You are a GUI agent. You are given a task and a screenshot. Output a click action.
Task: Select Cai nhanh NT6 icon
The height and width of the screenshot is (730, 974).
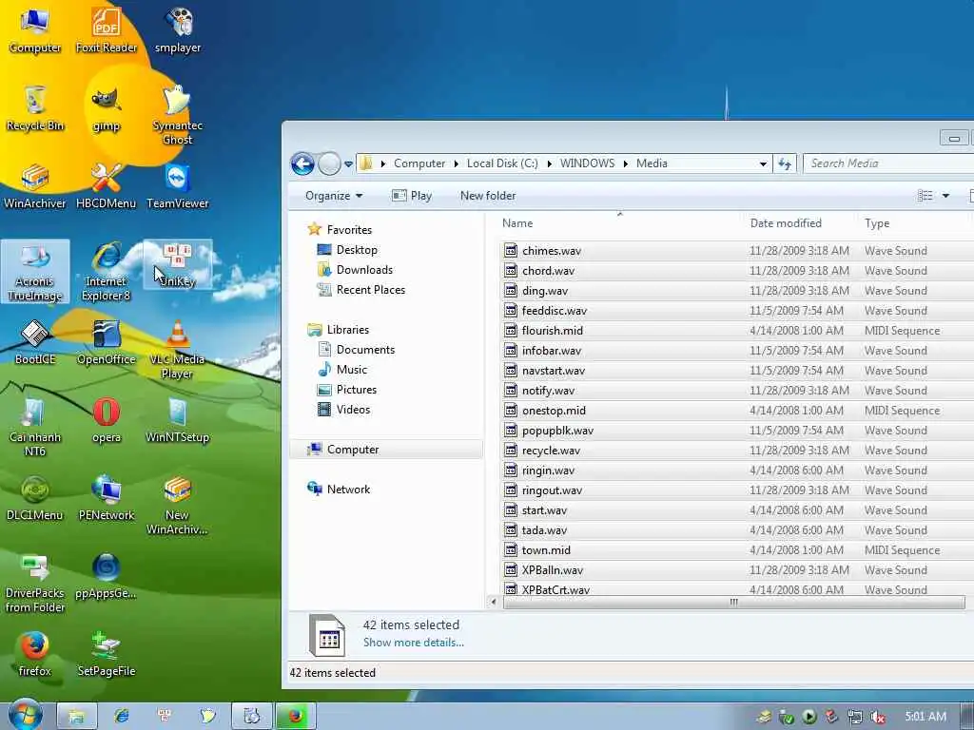click(35, 427)
